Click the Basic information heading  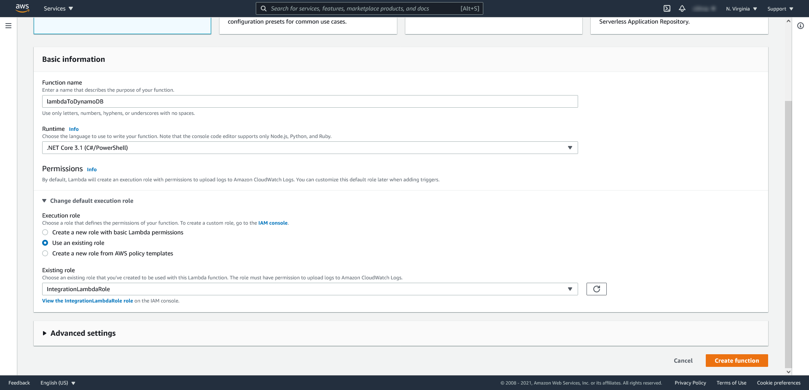(74, 59)
